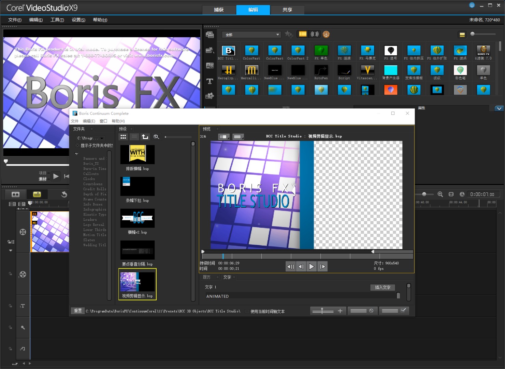505x369 pixels.
Task: Toggle 使用当前时间轴文本 checkbox
Action: (x=247, y=311)
